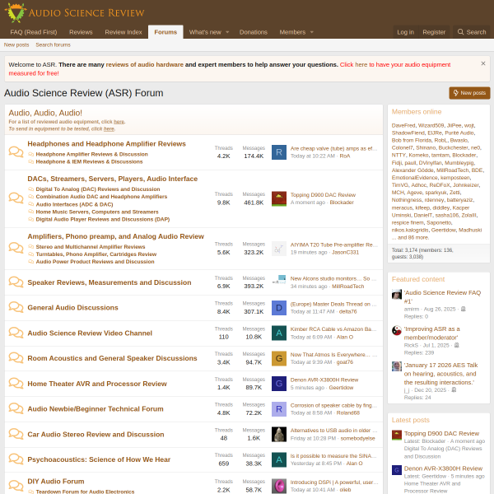This screenshot has height=494, width=494.
Task: Click the Blockader avatar for Topping D900 review
Action: pos(279,198)
